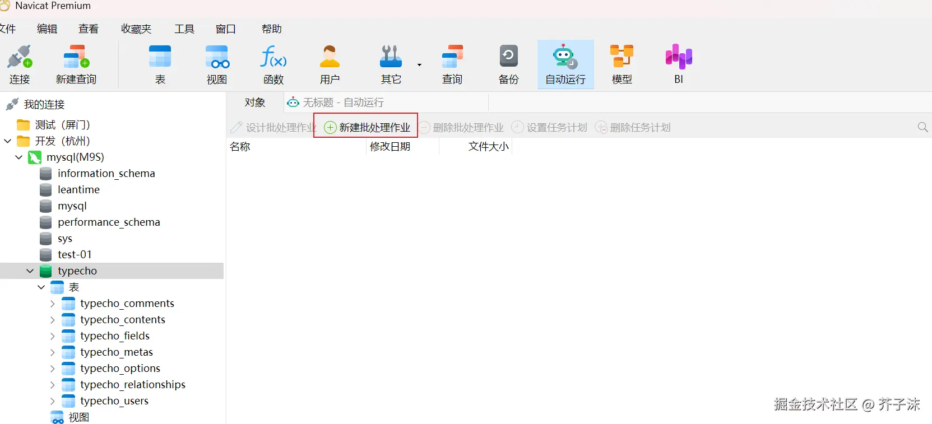Select the information_schema database
The image size is (932, 424).
(106, 174)
